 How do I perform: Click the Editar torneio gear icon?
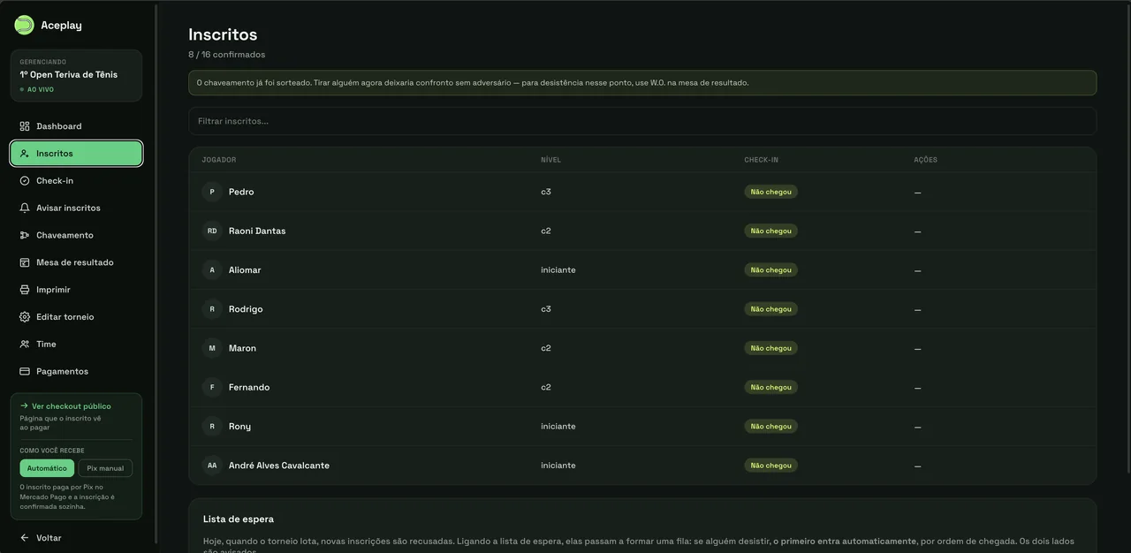(x=25, y=317)
